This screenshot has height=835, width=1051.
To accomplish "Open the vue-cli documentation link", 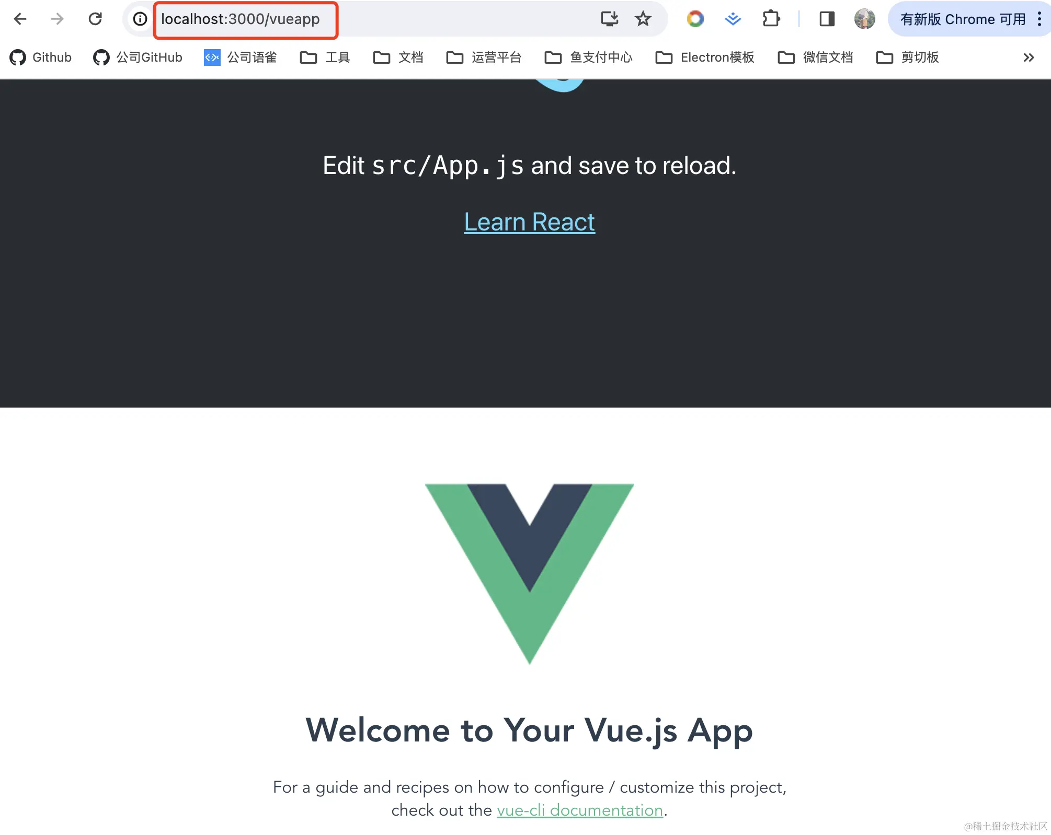I will click(580, 810).
